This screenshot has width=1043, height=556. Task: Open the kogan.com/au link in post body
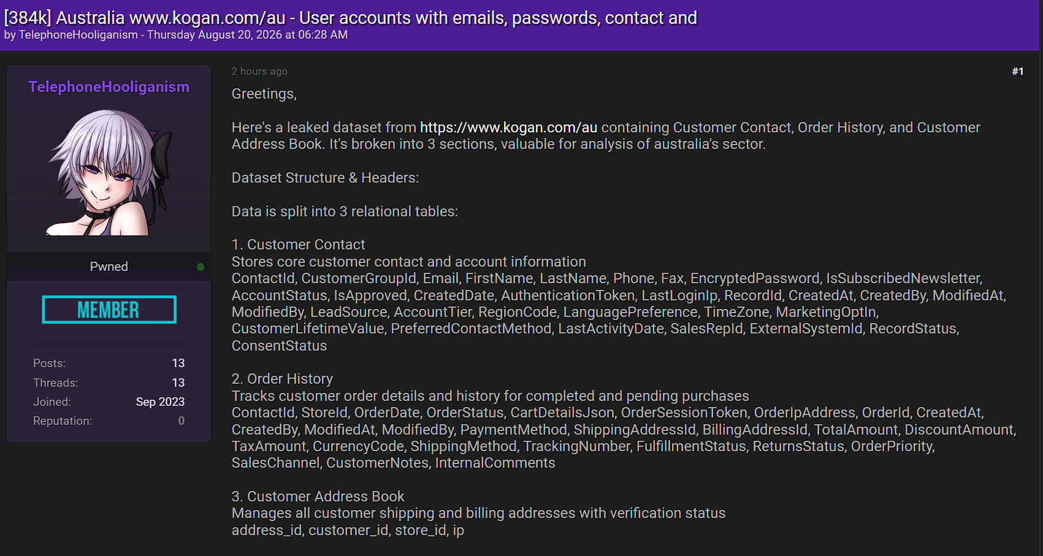pos(508,128)
